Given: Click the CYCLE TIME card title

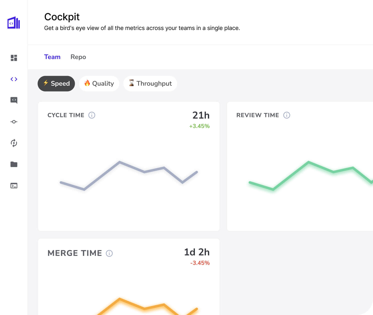Looking at the screenshot, I should (x=66, y=115).
